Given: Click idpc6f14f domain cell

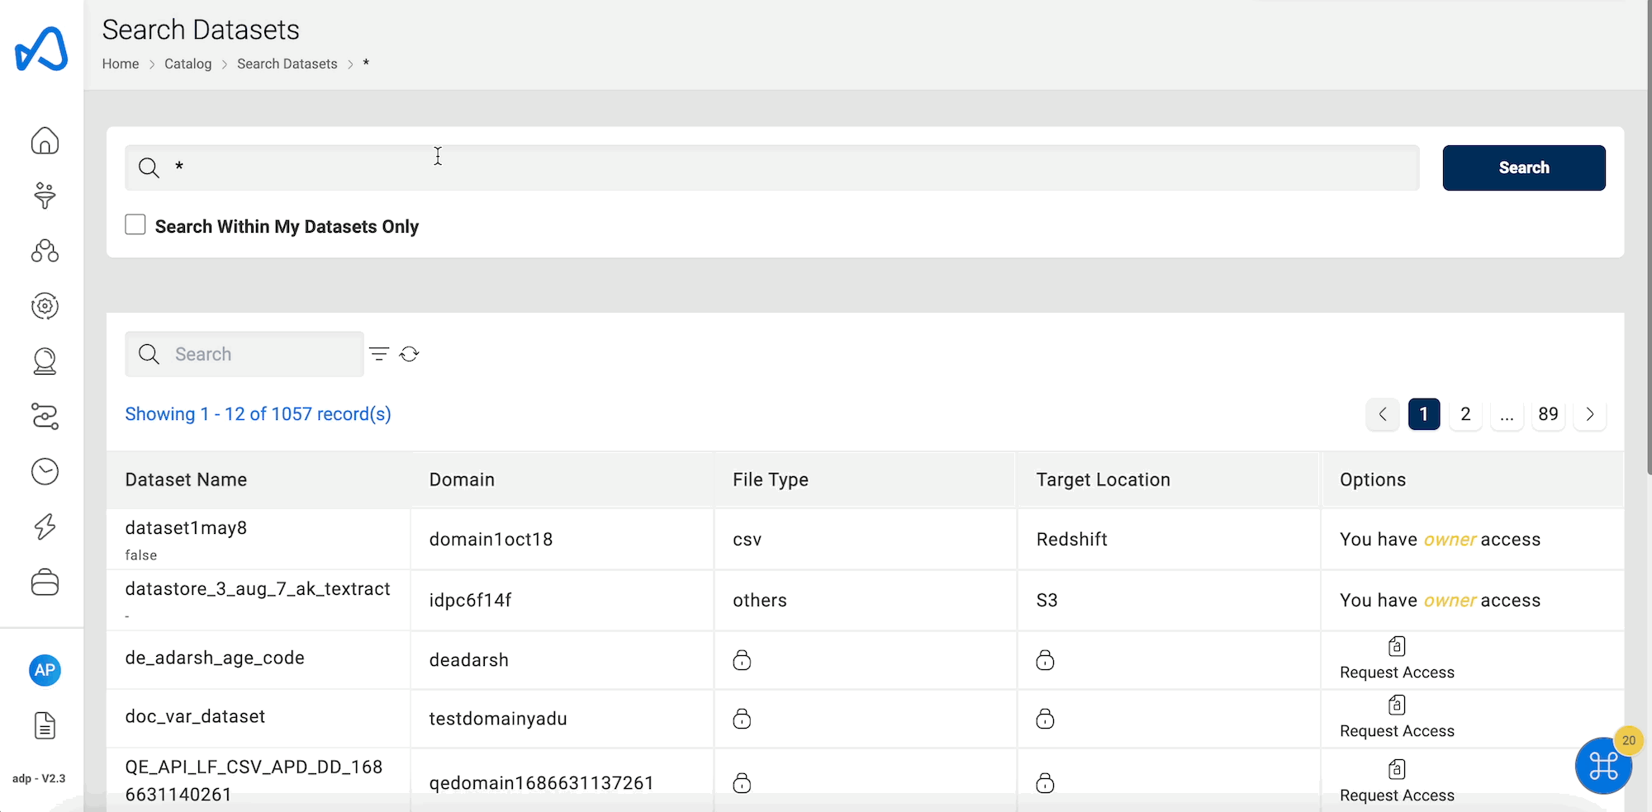Looking at the screenshot, I should tap(470, 600).
